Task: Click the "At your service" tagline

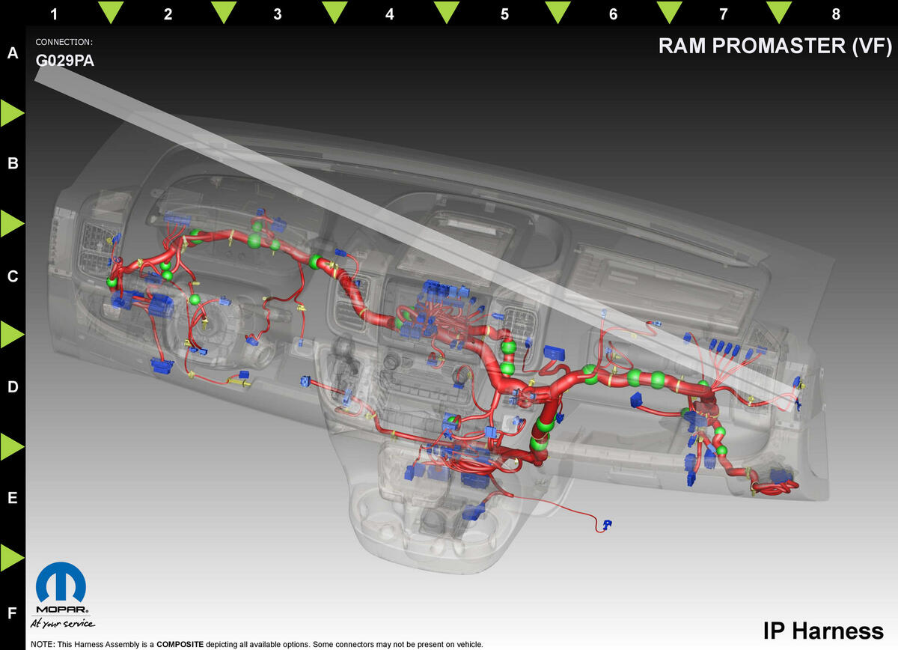Action: (62, 623)
